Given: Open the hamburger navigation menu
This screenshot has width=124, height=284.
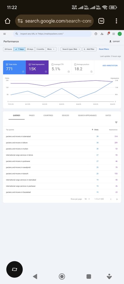Looking at the screenshot, I should 5,34.
